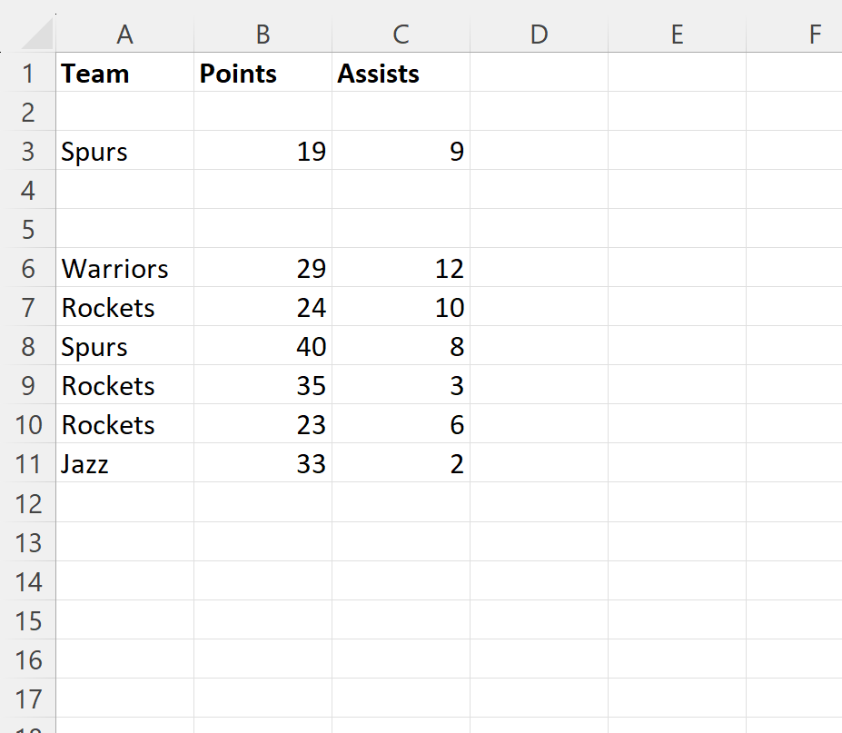842x733 pixels.
Task: Click the cell with 12 assists
Action: coord(401,267)
